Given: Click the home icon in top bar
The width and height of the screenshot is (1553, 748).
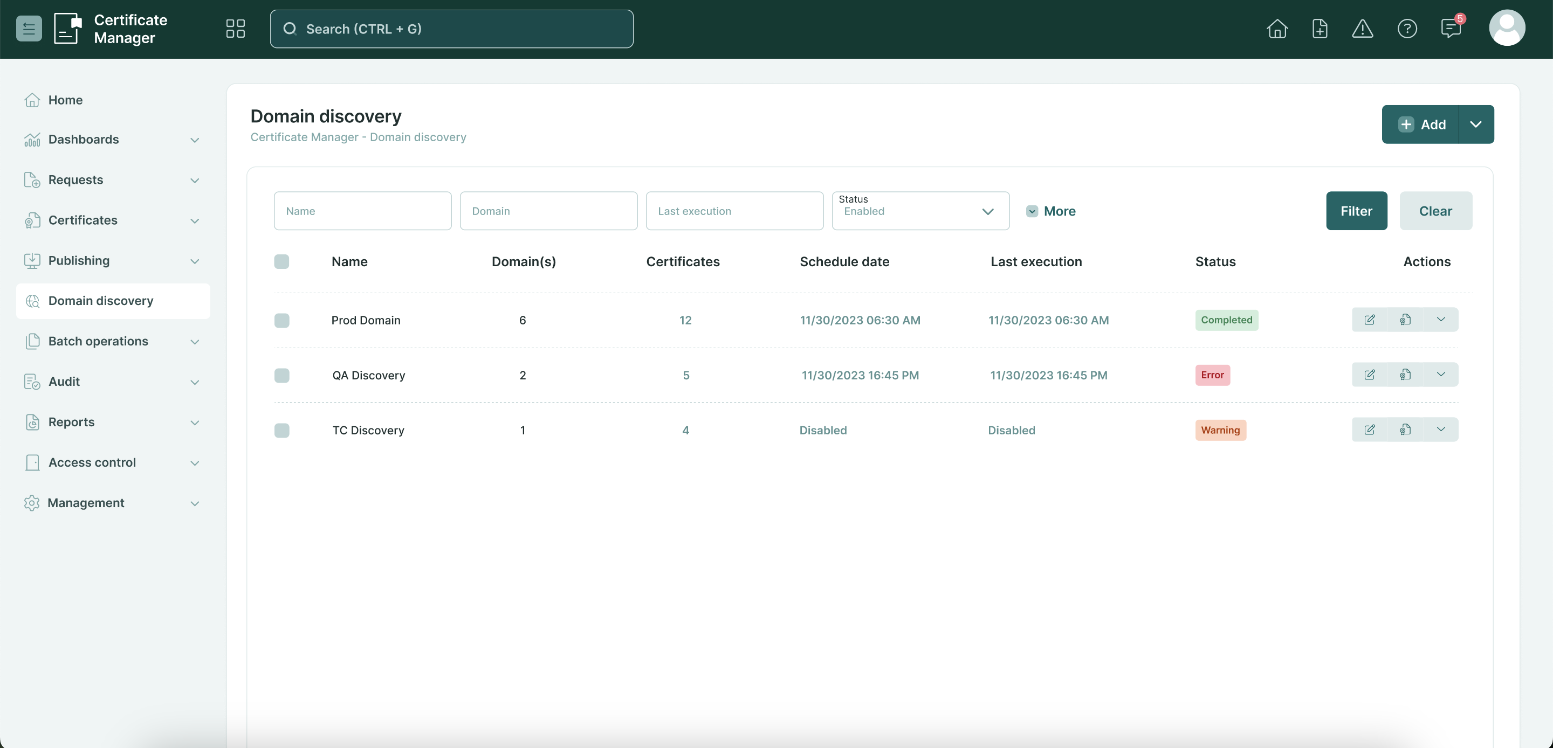Looking at the screenshot, I should coord(1277,29).
